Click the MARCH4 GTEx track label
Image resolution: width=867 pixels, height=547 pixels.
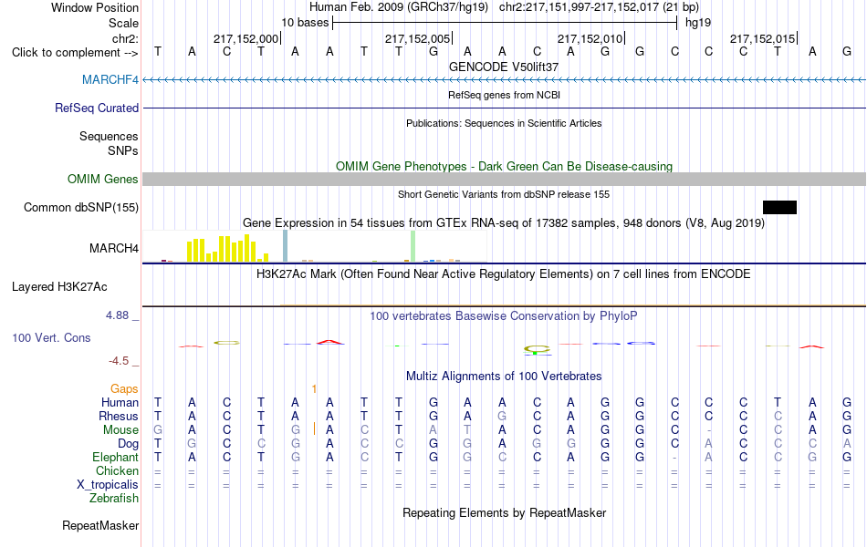click(114, 249)
